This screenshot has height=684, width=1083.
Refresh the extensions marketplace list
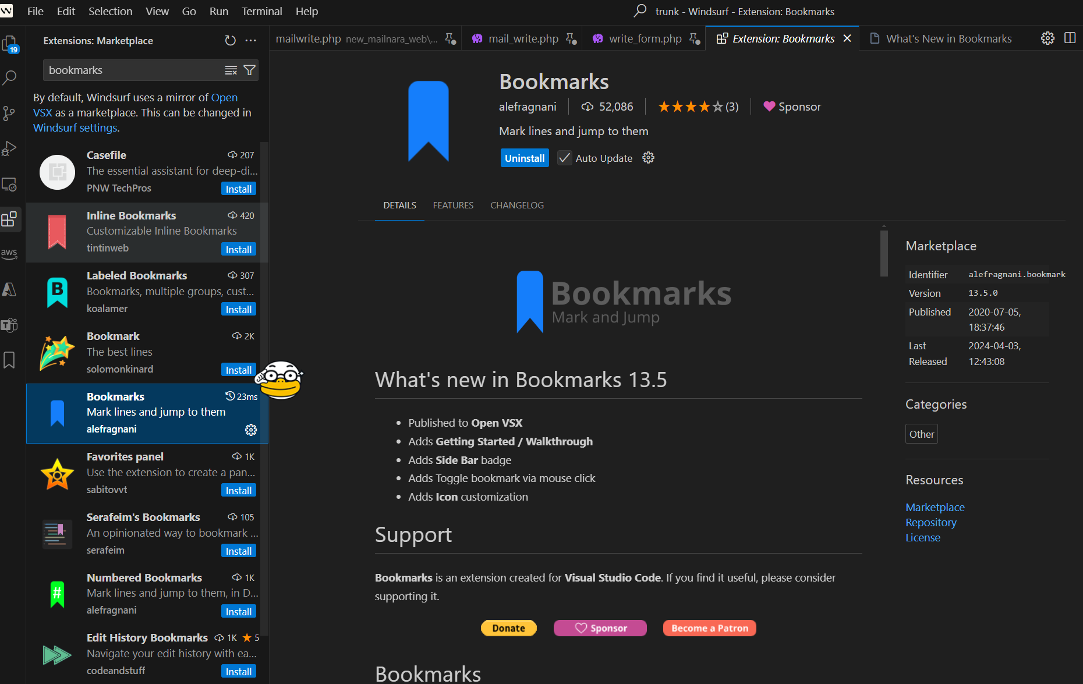pyautogui.click(x=231, y=41)
